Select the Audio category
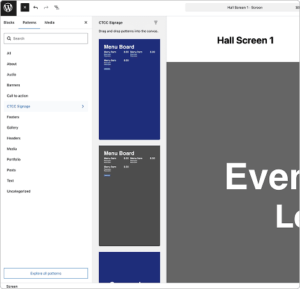This screenshot has height=289, width=300. click(x=46, y=75)
